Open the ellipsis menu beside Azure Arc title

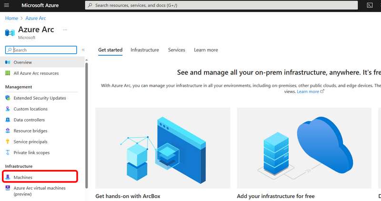65,30
